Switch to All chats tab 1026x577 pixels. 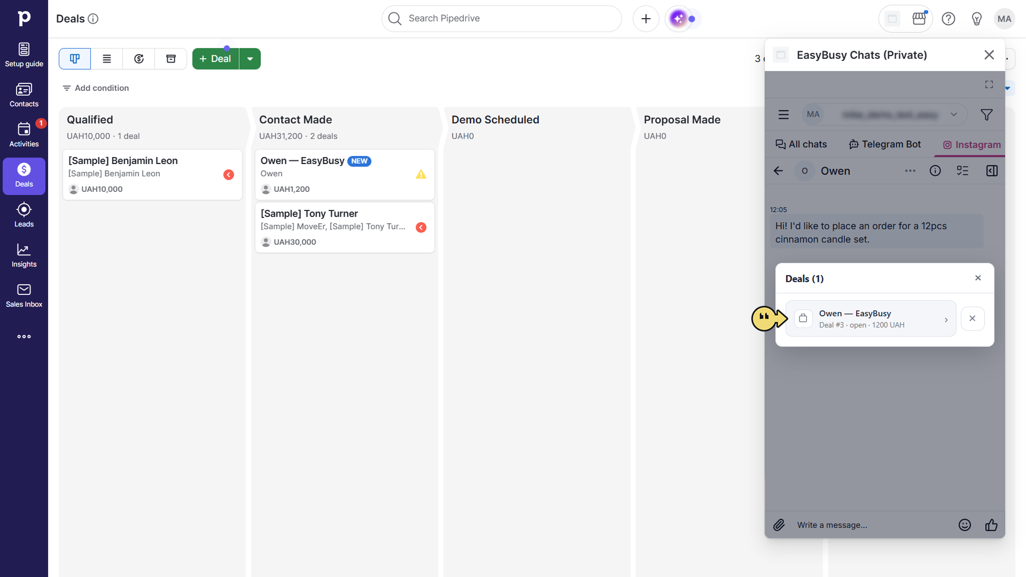click(x=801, y=144)
